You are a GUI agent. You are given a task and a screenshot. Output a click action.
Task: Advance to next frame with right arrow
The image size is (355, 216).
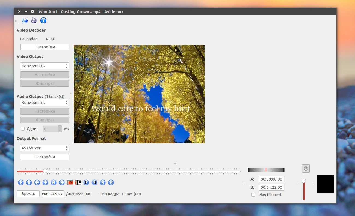coord(45,182)
